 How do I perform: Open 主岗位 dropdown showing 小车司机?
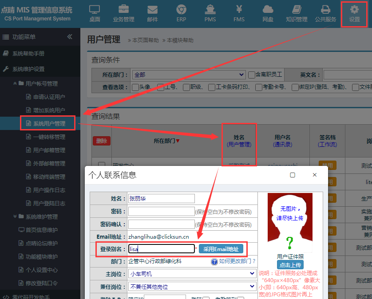click(x=192, y=274)
